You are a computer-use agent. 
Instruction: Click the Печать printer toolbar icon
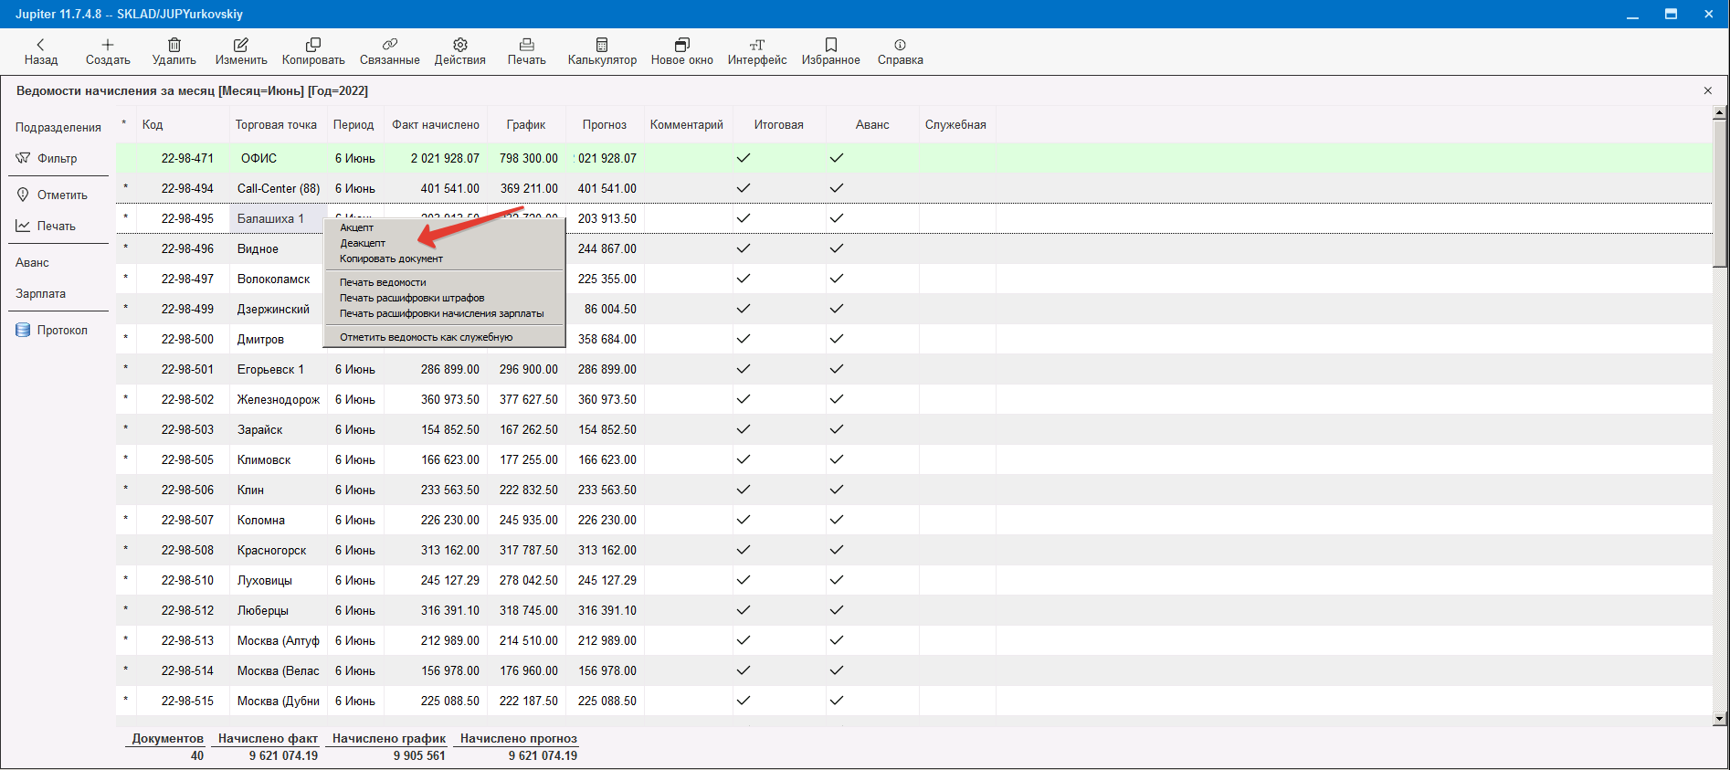[x=527, y=44]
